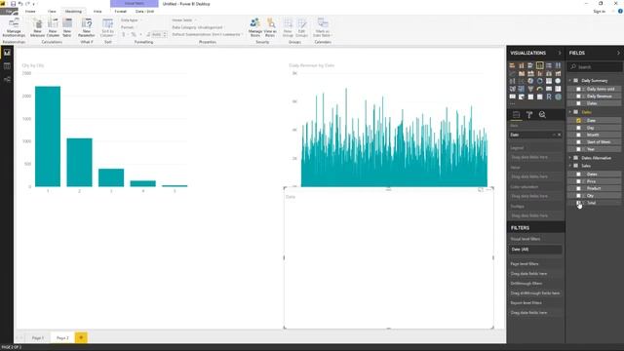
Task: Click Edit Groups in ribbon
Action: (301, 27)
